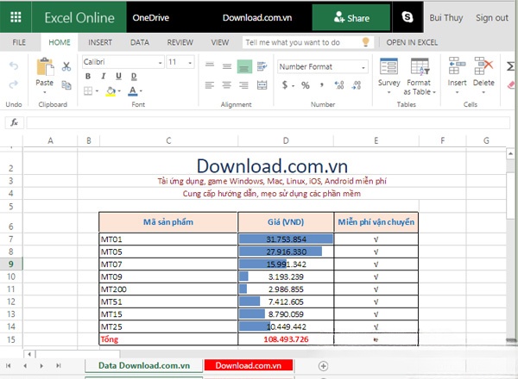This screenshot has width=518, height=379.
Task: Apply percent style format
Action: coord(306,85)
